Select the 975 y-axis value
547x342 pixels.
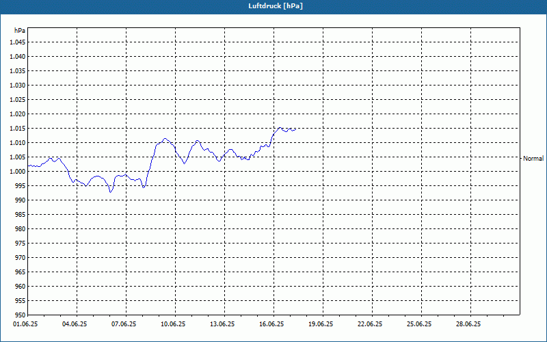coord(21,244)
